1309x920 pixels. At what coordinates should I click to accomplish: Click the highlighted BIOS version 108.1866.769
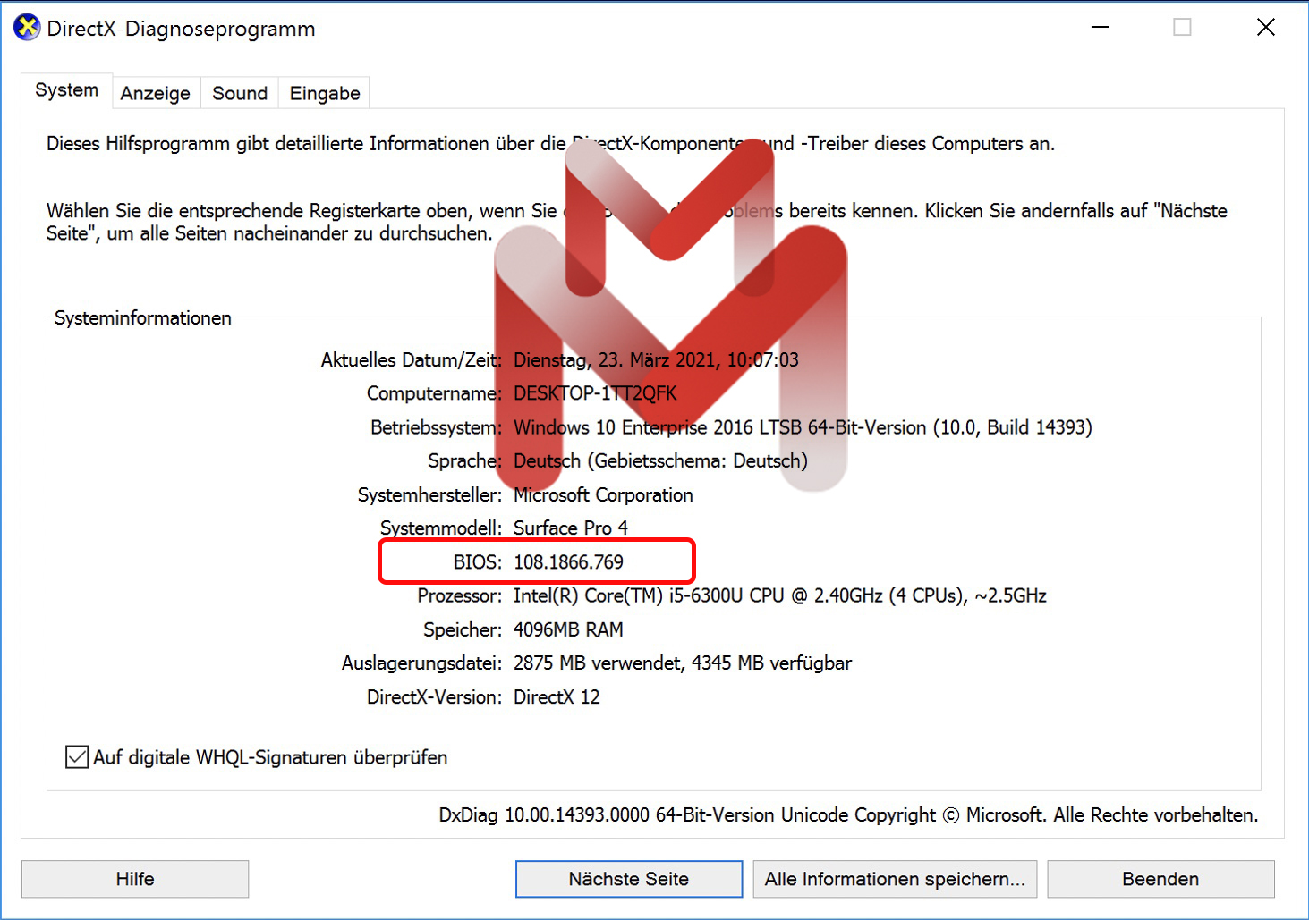point(568,562)
